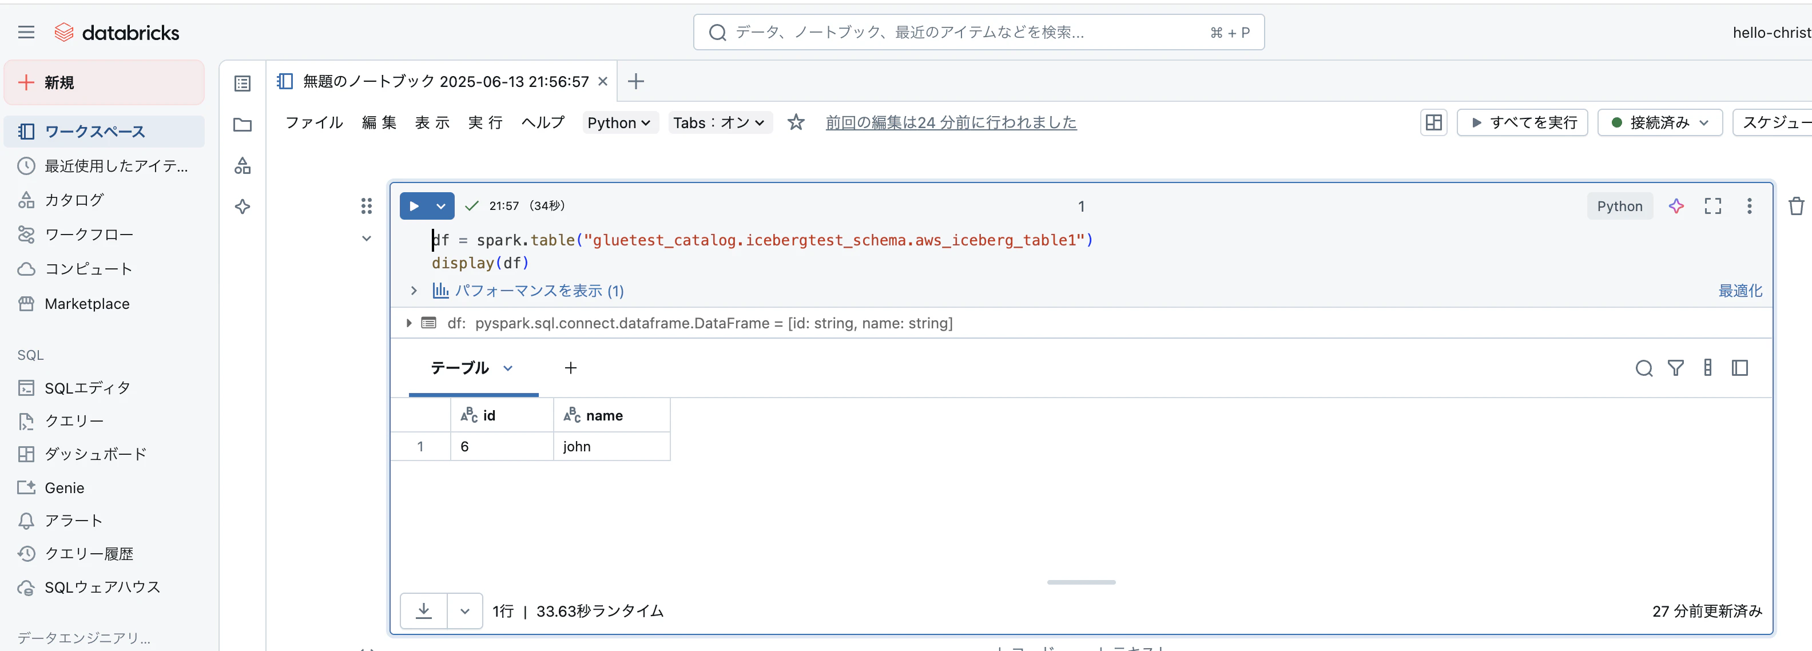Viewport: 1812px width, 651px height.
Task: Click the 最適化 link
Action: [1741, 291]
